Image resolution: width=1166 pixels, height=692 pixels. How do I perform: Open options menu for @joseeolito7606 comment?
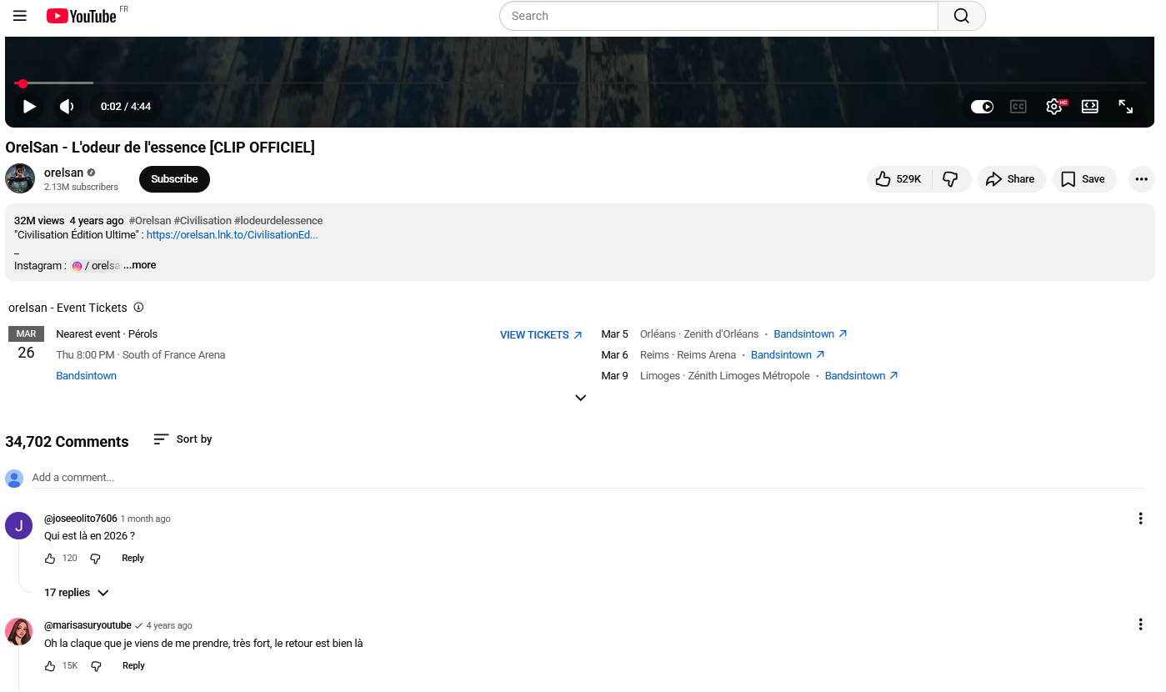1140,519
